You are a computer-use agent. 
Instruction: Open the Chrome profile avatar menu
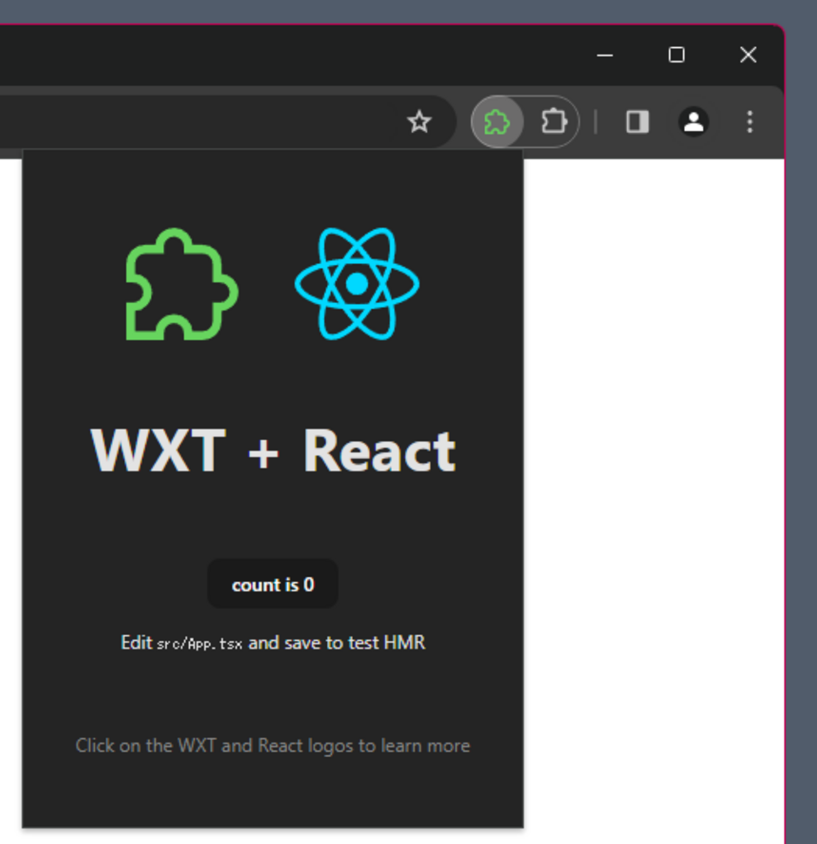coord(694,121)
